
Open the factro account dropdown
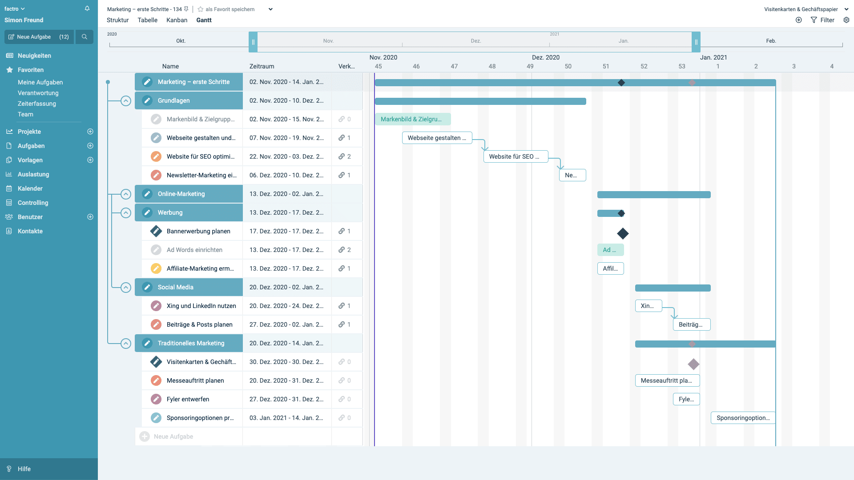(15, 9)
